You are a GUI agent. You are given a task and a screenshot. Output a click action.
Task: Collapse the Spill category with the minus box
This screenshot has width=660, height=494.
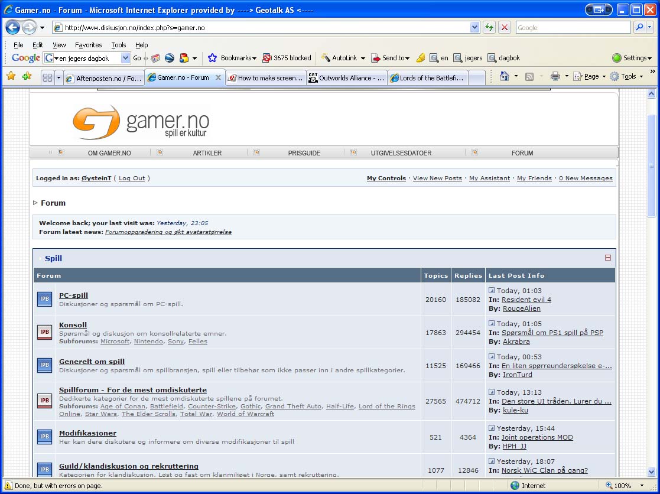(x=608, y=258)
